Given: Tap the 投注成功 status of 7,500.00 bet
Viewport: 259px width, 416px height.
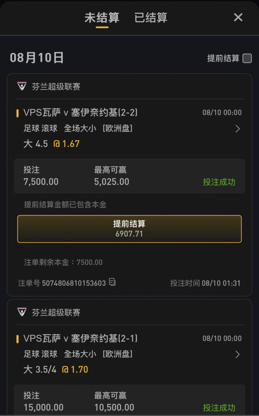Looking at the screenshot, I should point(219,182).
